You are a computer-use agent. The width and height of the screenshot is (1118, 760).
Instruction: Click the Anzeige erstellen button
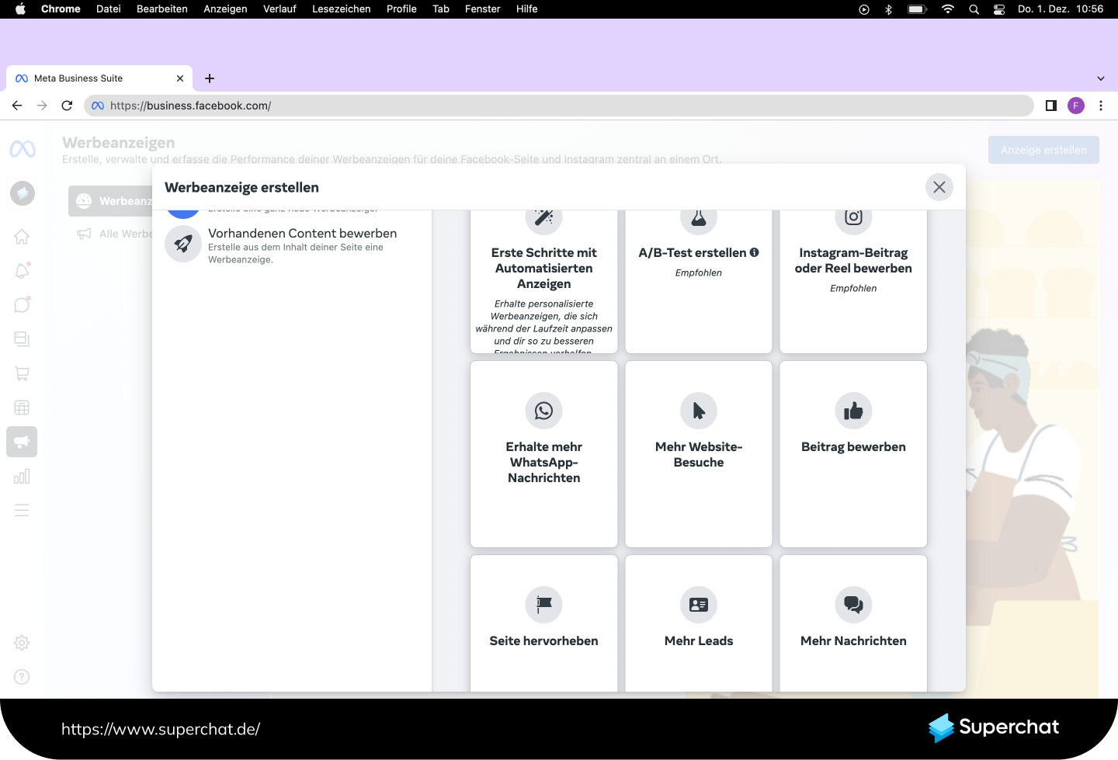point(1043,150)
